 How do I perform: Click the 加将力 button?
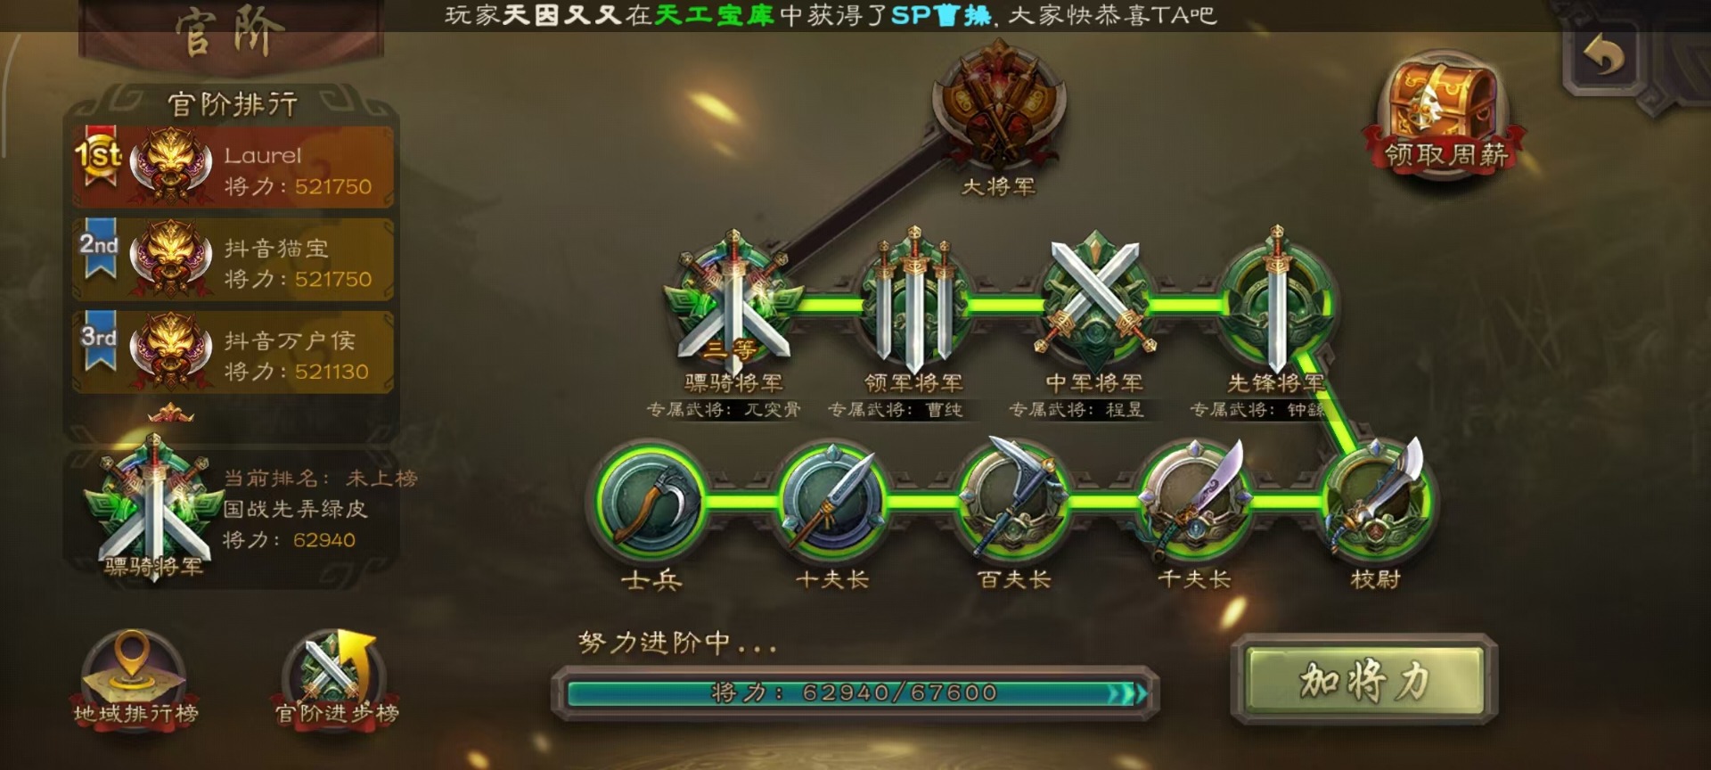(1364, 681)
